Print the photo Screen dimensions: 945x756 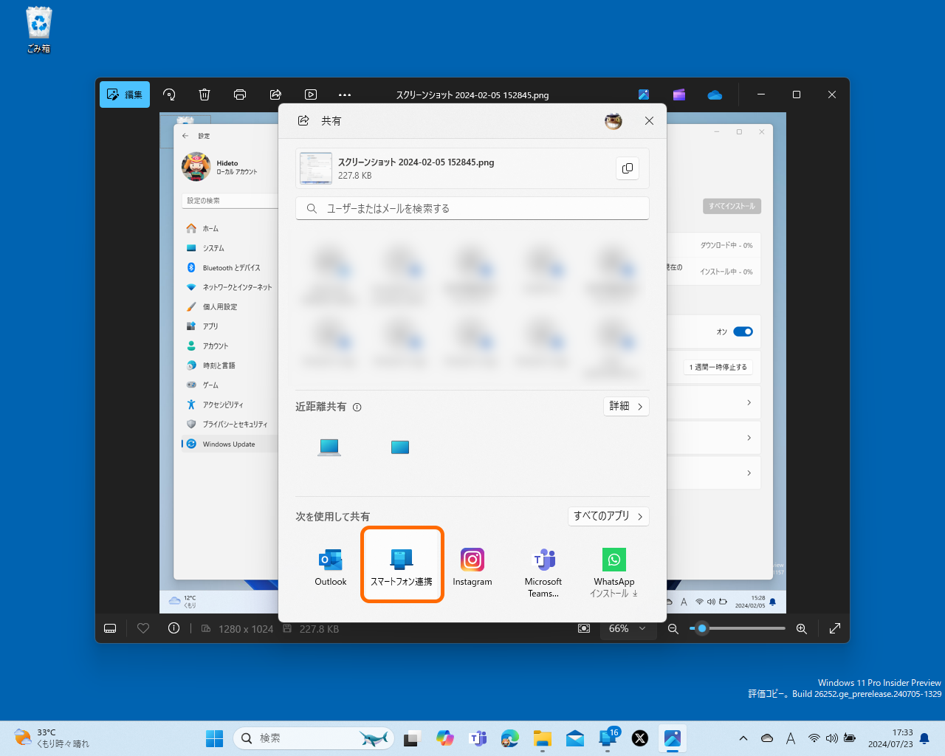[239, 94]
